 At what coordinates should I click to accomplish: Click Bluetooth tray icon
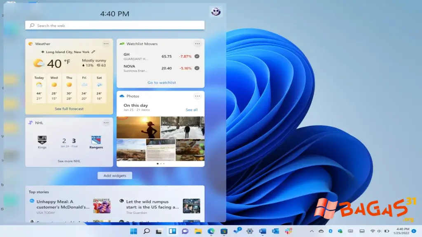pyautogui.click(x=331, y=231)
